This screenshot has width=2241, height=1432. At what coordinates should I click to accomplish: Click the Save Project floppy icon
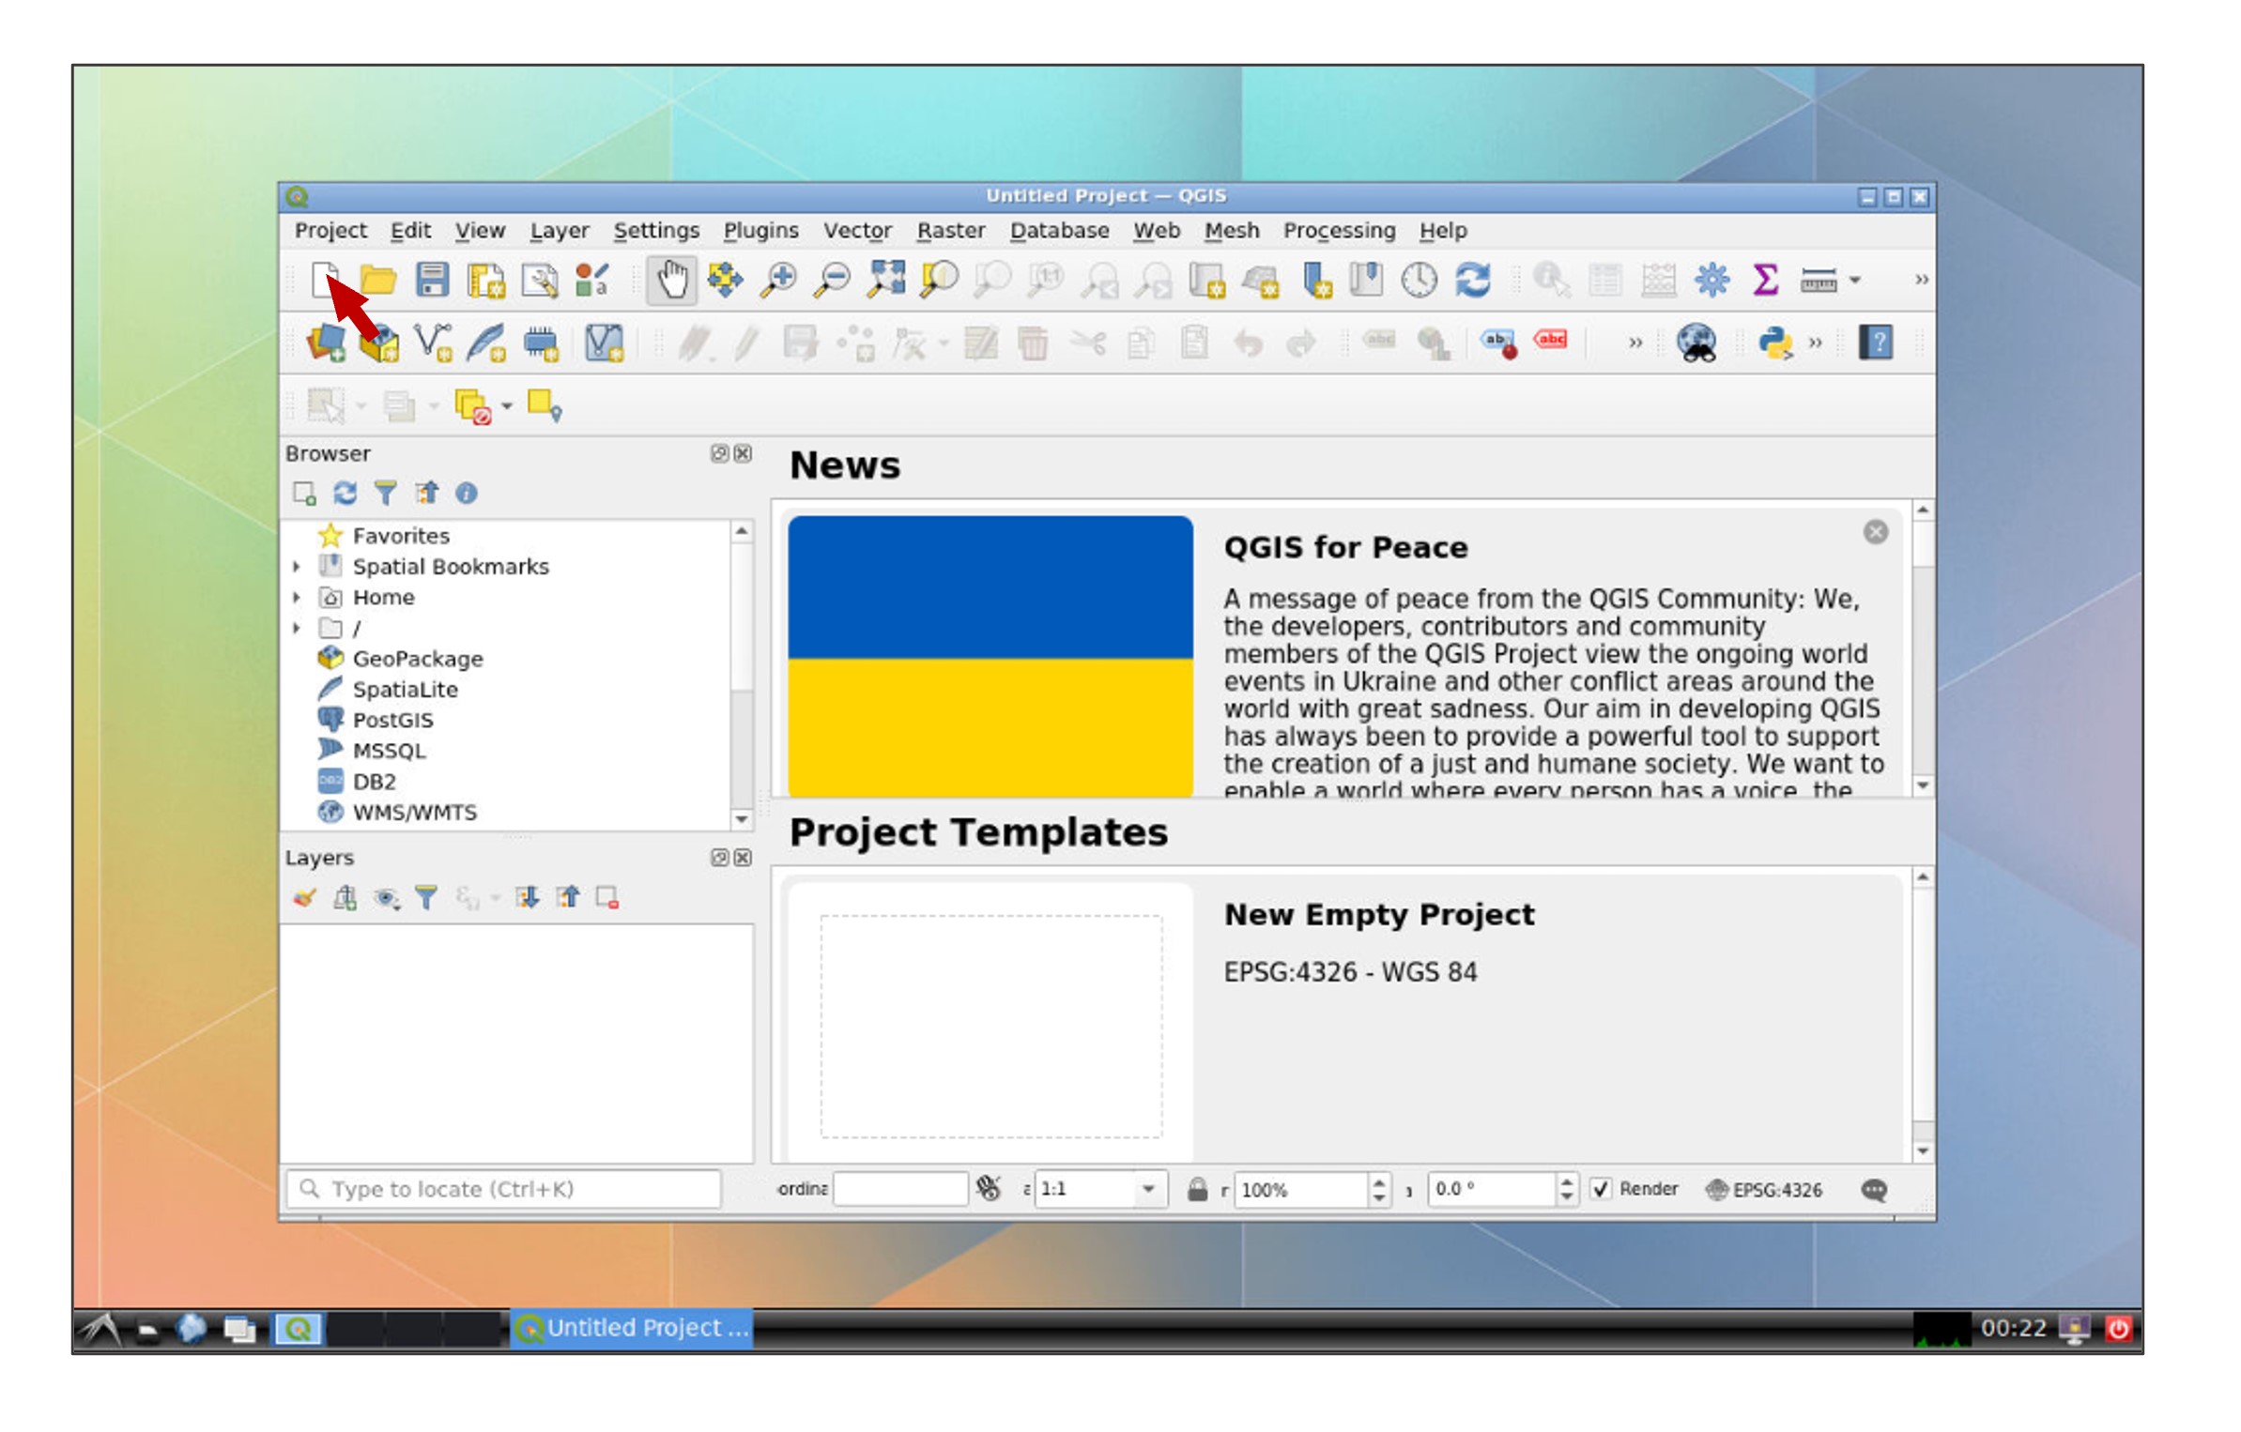pyautogui.click(x=432, y=279)
